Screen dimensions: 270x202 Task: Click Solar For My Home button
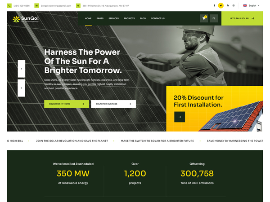[67, 104]
